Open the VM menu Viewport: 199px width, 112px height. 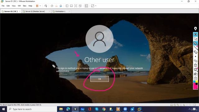click(19, 6)
